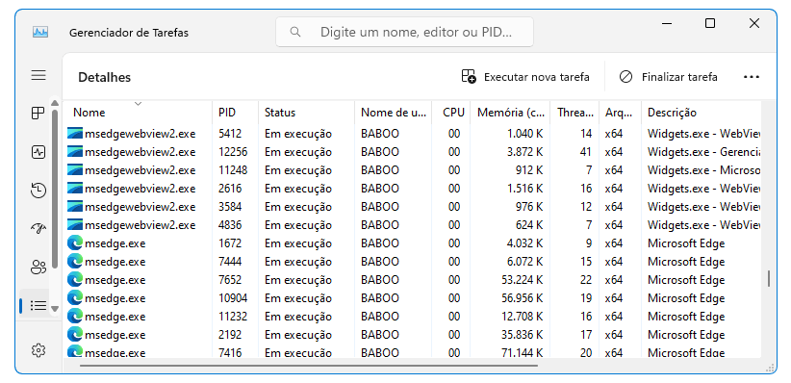The image size is (791, 383).
Task: Click the Executar nova tarefa button
Action: (525, 77)
